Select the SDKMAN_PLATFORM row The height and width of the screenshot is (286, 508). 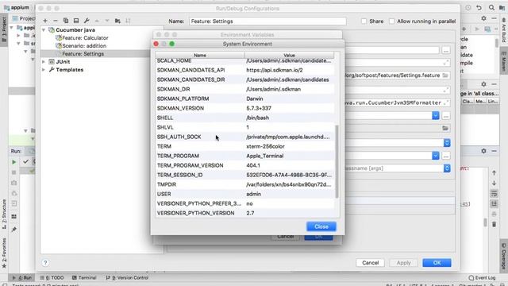(245, 99)
